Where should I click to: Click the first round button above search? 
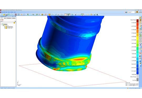(x=1, y=20)
